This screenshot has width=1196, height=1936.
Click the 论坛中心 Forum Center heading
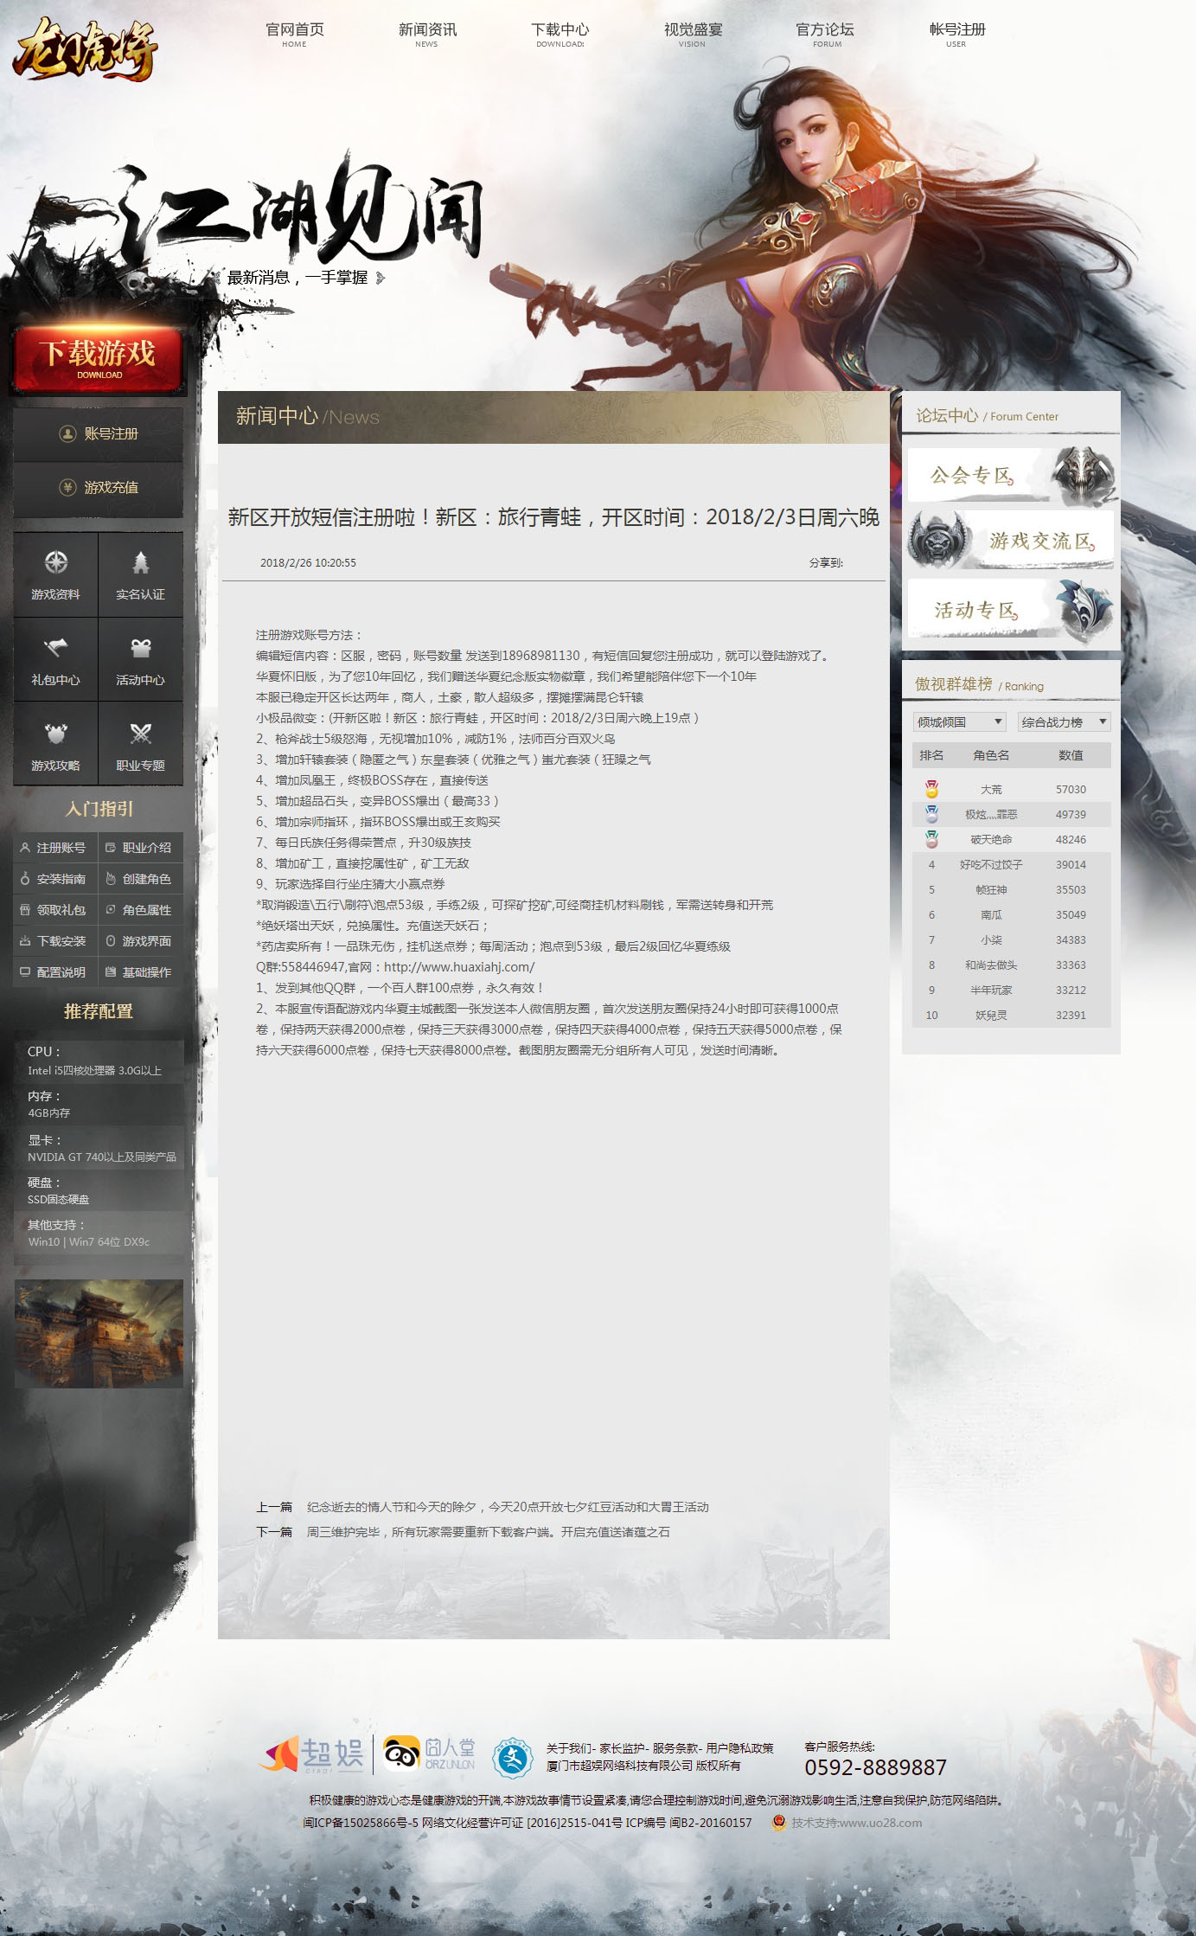[987, 416]
